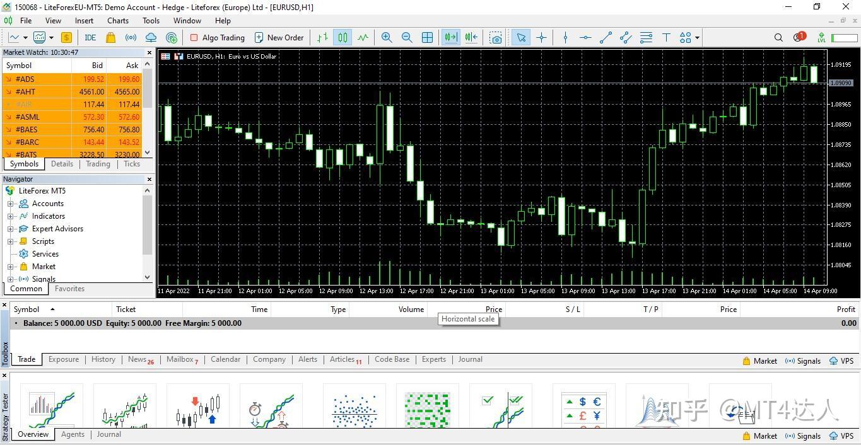
Task: Toggle chart shift from the right border
Action: (x=471, y=38)
